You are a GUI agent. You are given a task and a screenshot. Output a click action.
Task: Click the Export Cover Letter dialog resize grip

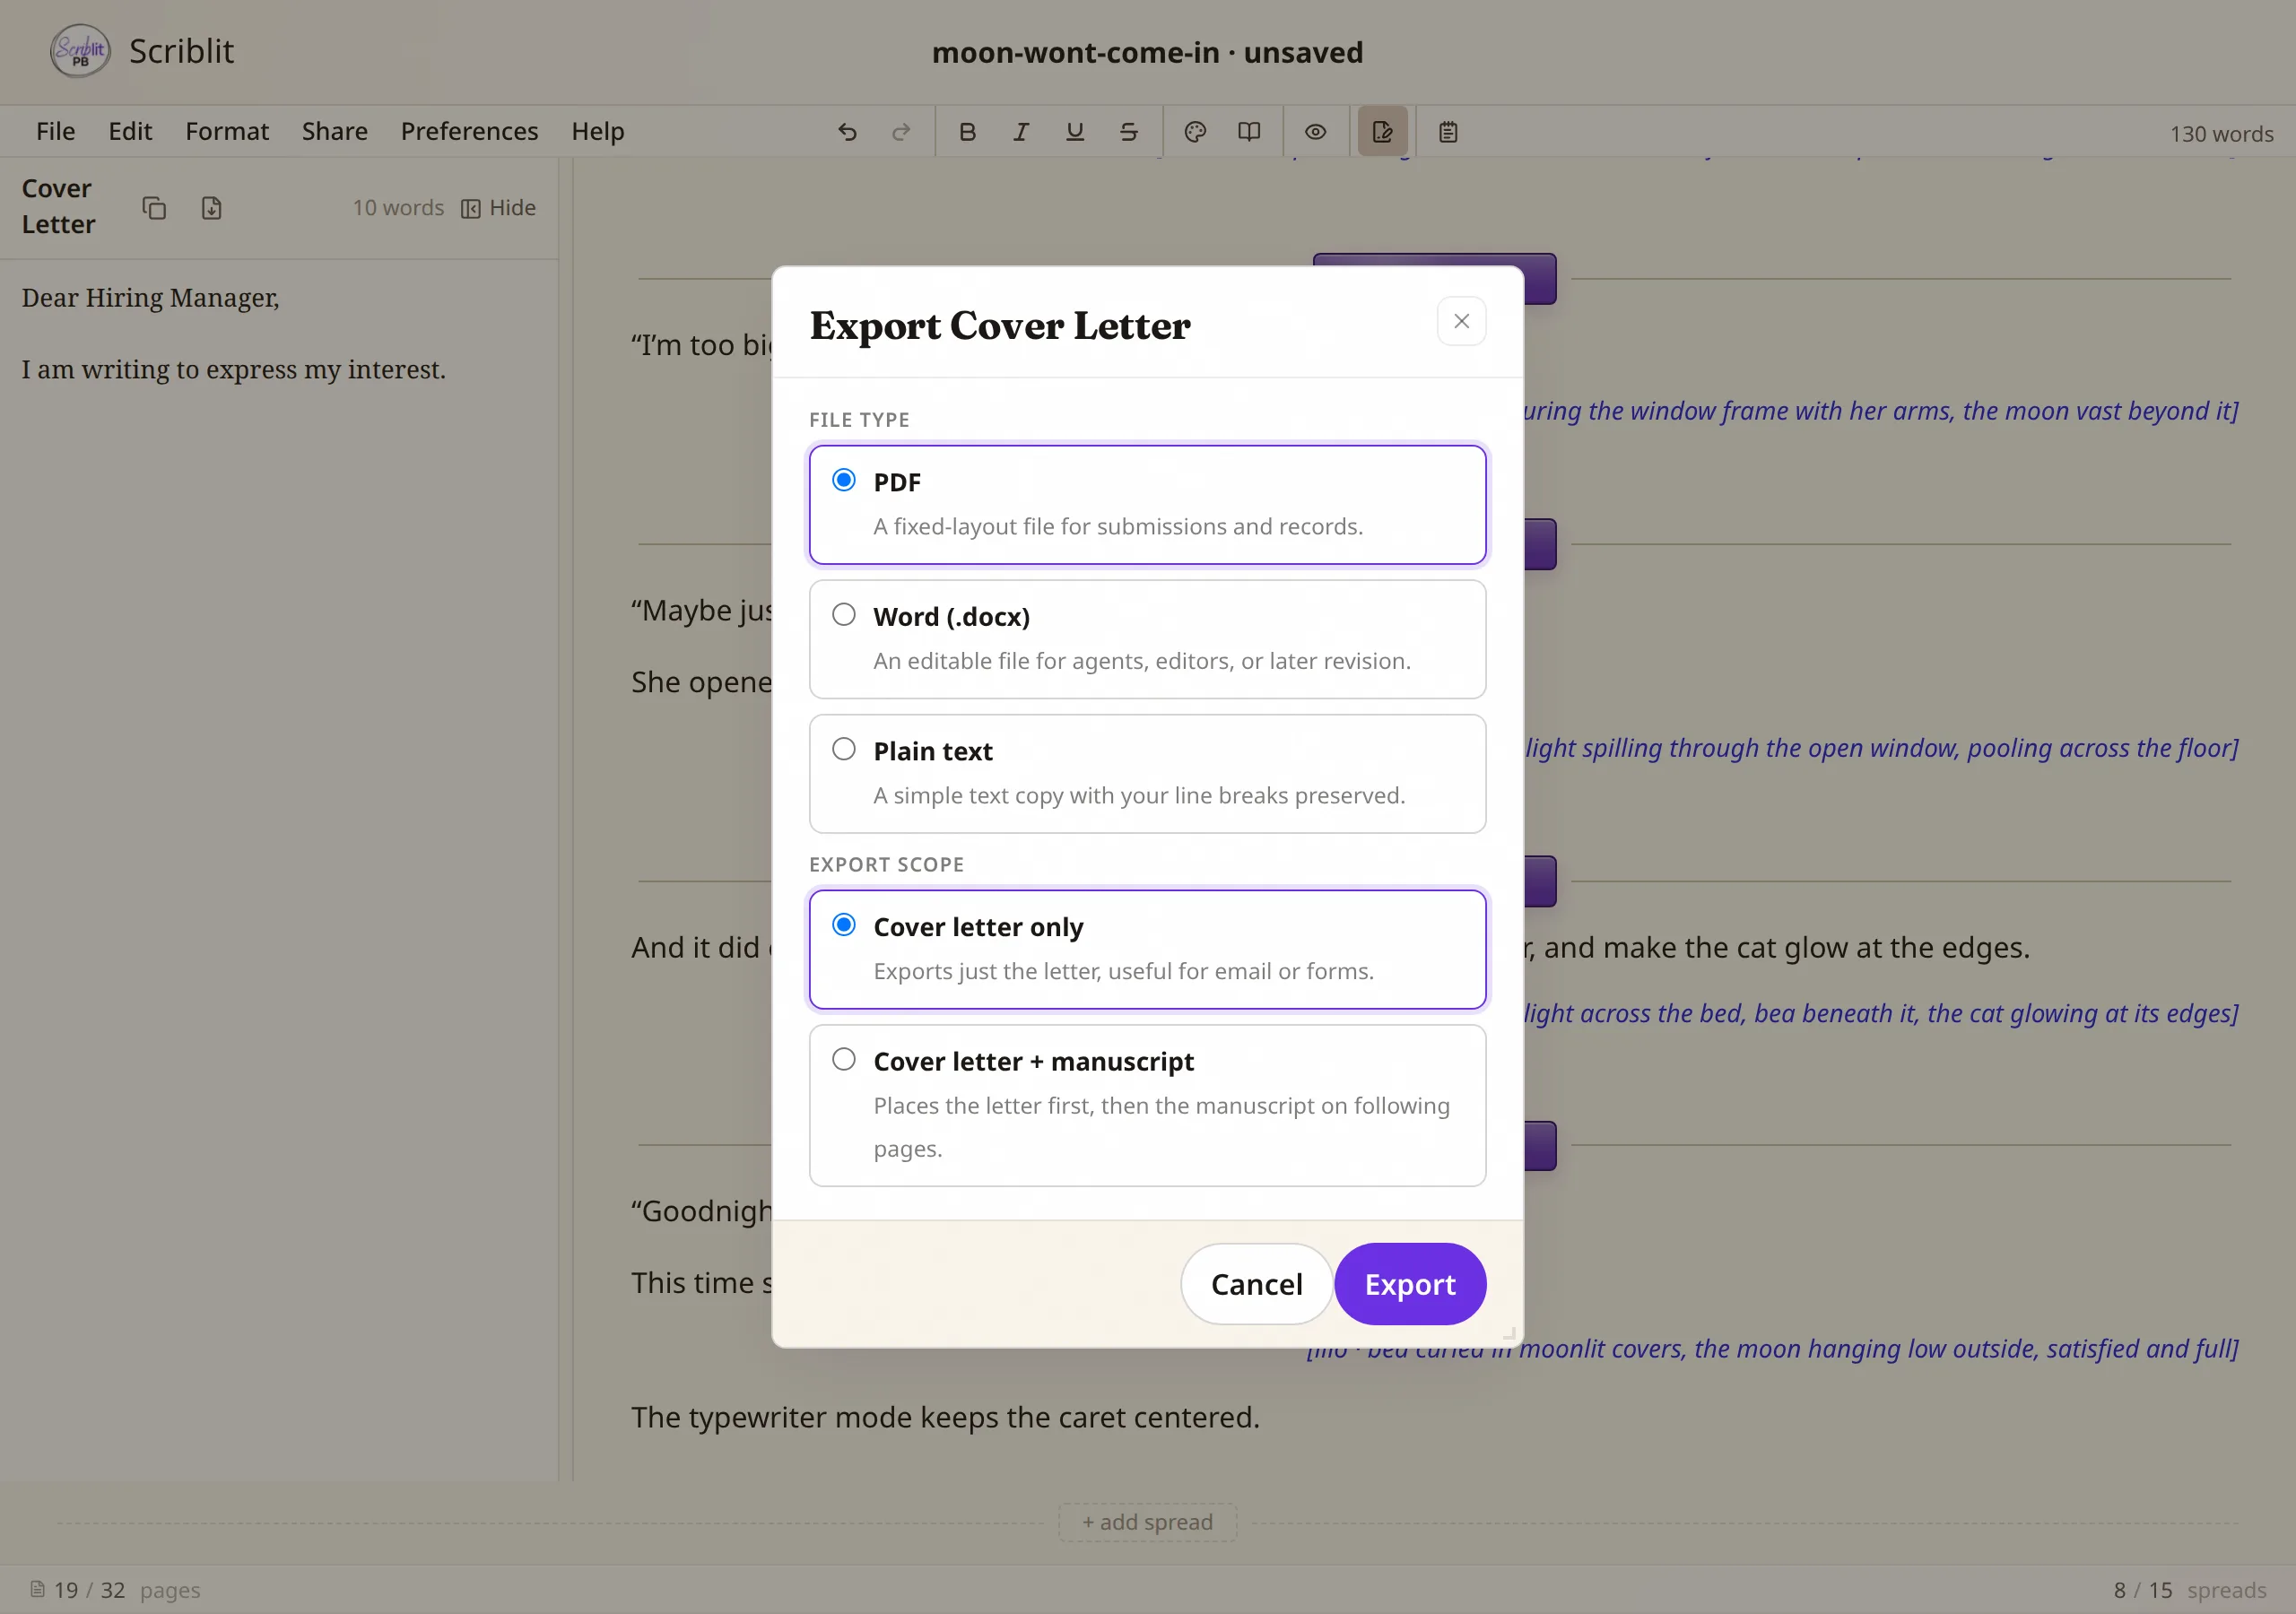tap(1510, 1333)
